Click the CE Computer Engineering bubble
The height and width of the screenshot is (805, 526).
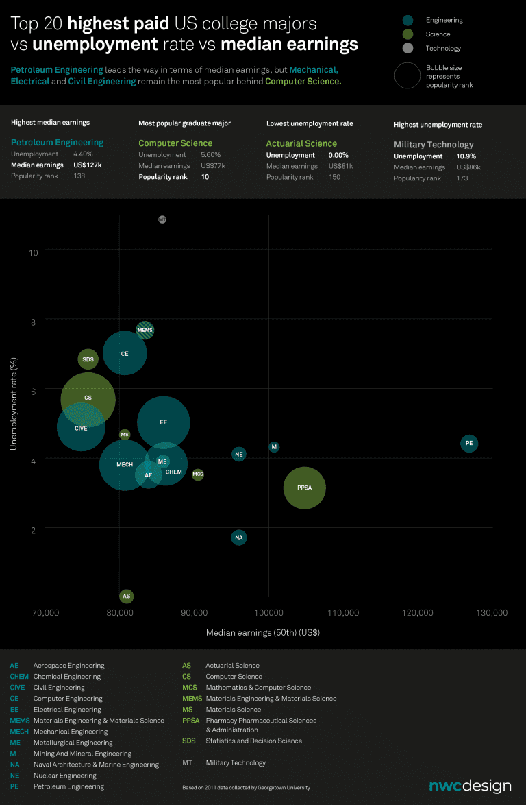pyautogui.click(x=125, y=354)
